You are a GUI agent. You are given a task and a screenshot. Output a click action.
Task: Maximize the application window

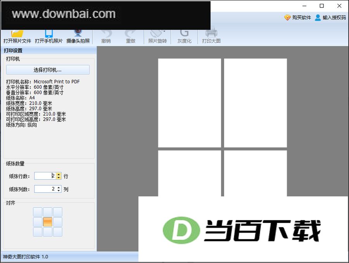(322, 6)
